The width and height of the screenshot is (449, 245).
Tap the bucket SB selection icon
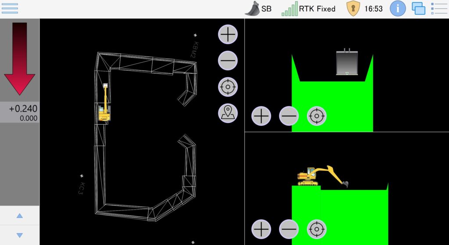coord(252,9)
